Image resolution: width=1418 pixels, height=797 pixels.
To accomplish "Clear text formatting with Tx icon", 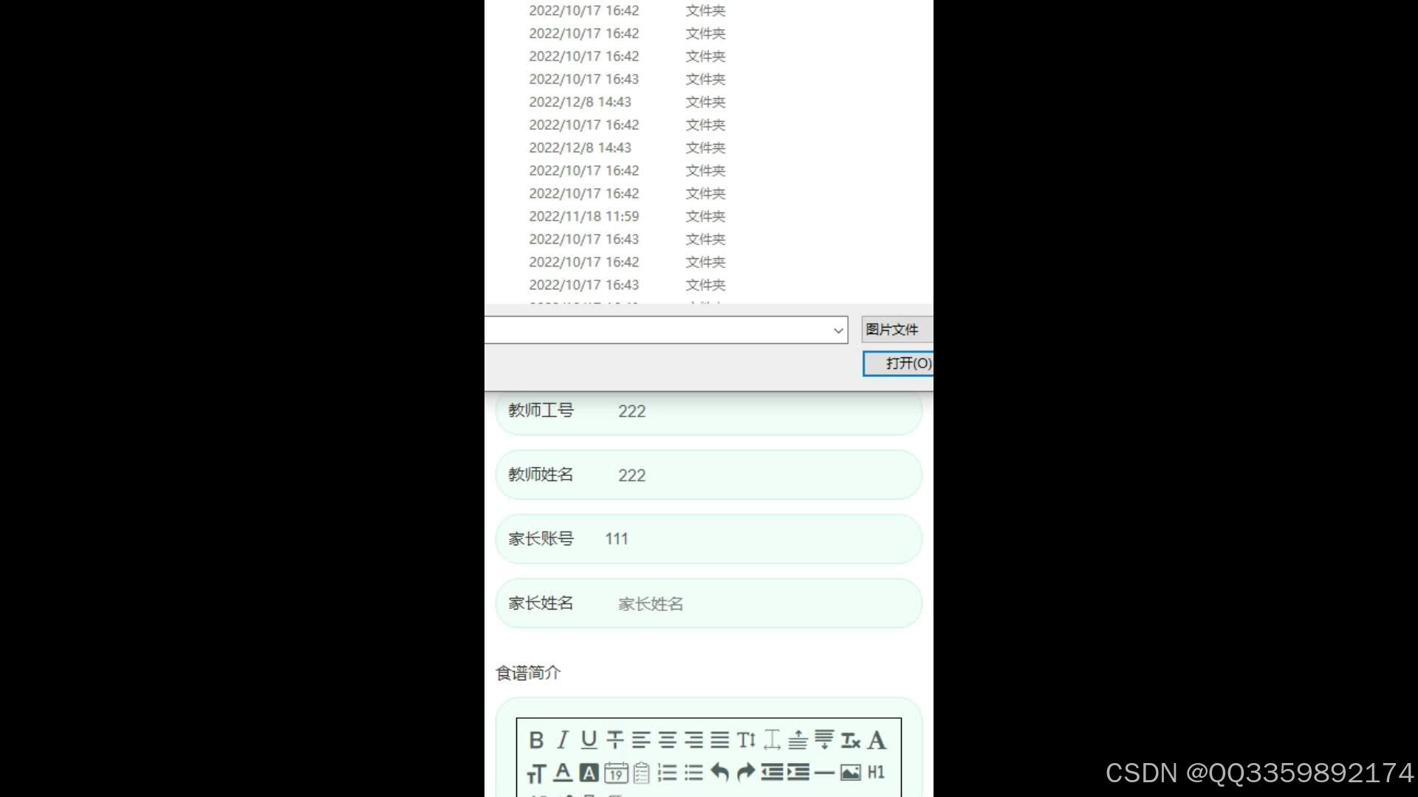I will pyautogui.click(x=851, y=740).
